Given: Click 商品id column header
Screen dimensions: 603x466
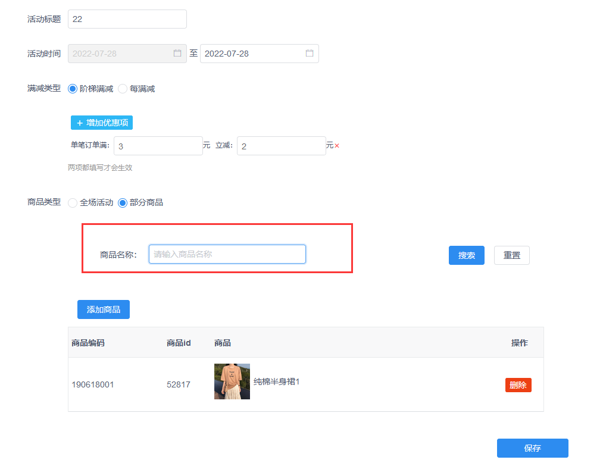Looking at the screenshot, I should (179, 343).
